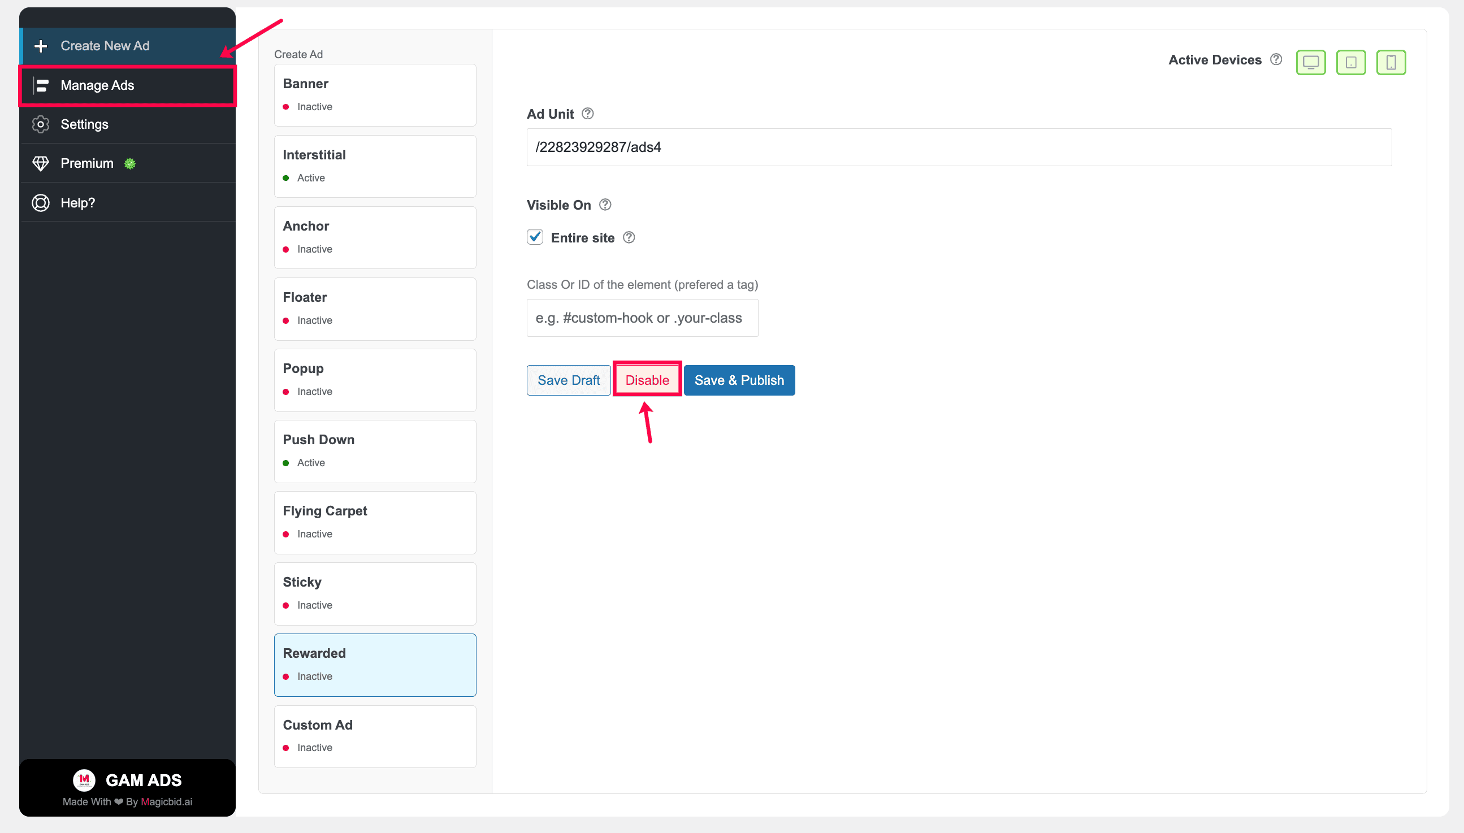
Task: Click the Disable button
Action: point(647,380)
